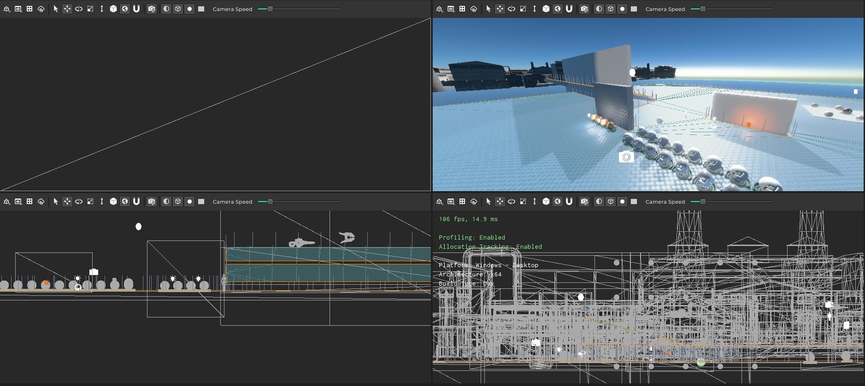This screenshot has width=865, height=386.
Task: Select the arrow pointer tool in top-left viewport
Action: pos(56,9)
